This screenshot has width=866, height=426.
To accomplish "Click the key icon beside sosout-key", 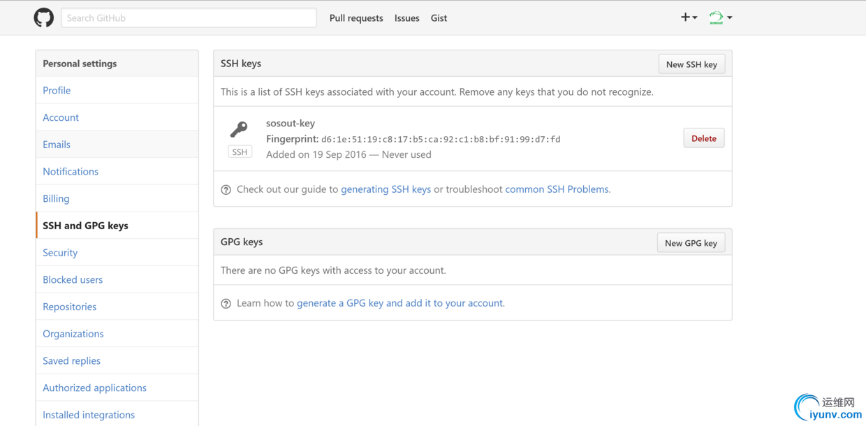I will click(x=239, y=129).
